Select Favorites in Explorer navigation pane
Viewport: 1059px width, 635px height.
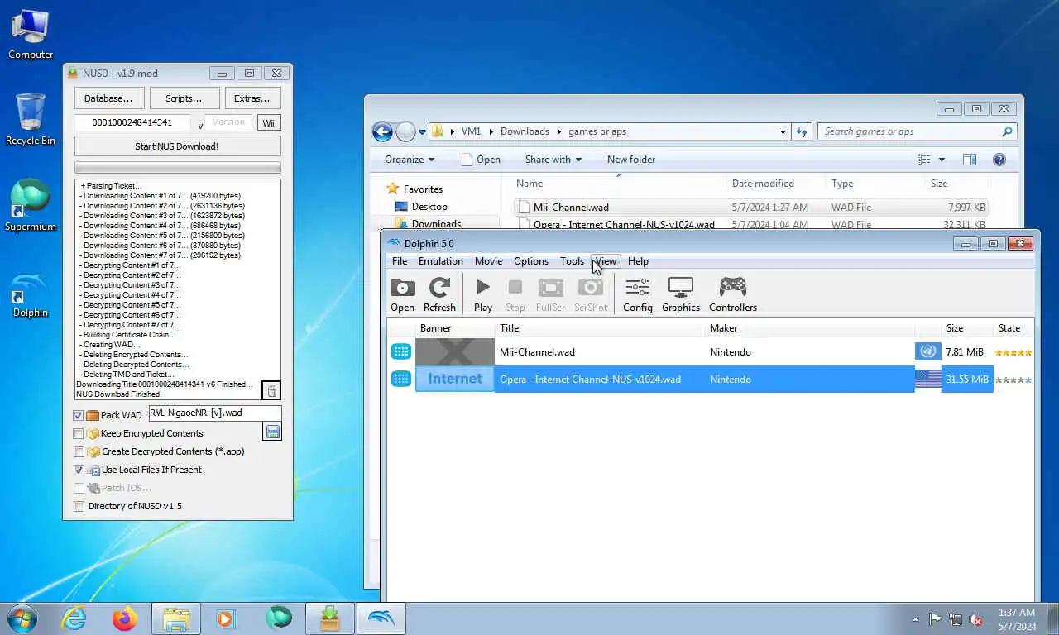[x=423, y=189]
